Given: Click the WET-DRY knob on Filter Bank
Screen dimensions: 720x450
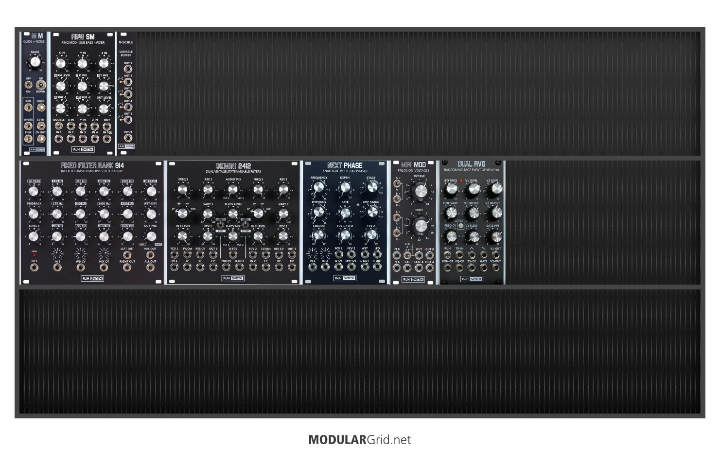Looking at the screenshot, I should 150,214.
